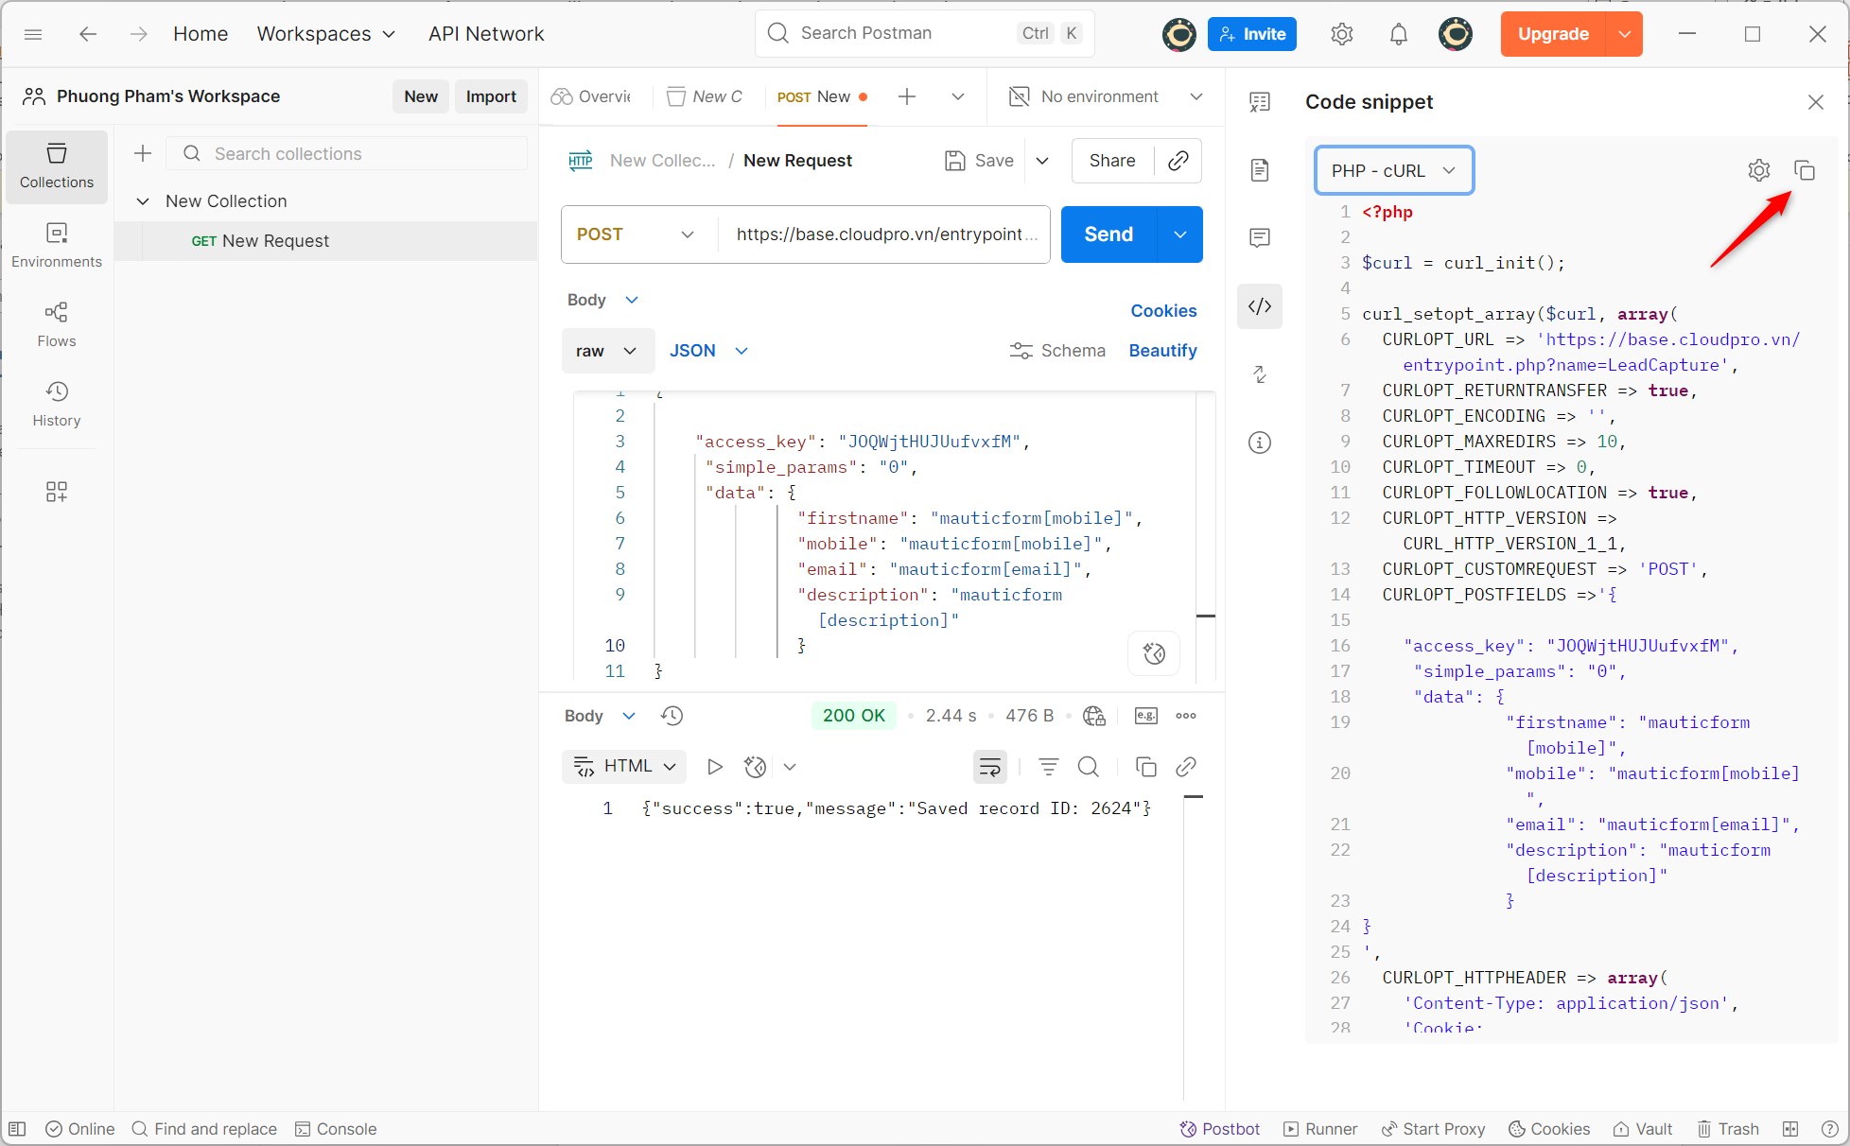1850x1146 pixels.
Task: Open code snippet settings gear
Action: pyautogui.click(x=1758, y=170)
